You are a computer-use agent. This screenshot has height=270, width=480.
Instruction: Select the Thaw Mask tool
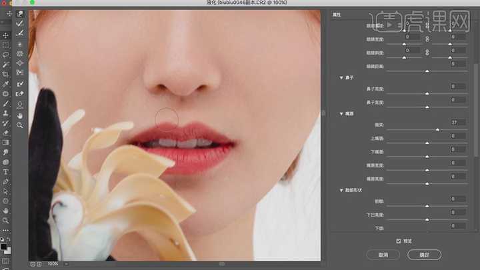click(x=20, y=94)
